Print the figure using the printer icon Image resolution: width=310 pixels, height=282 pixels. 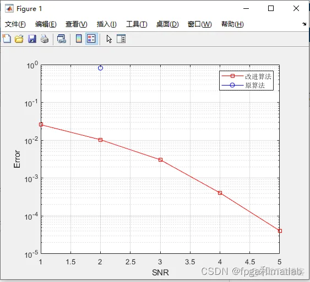(45, 39)
